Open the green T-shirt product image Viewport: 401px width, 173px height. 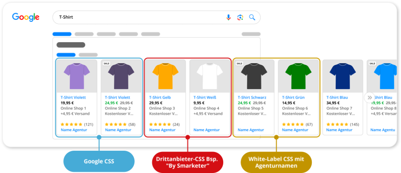coord(298,76)
